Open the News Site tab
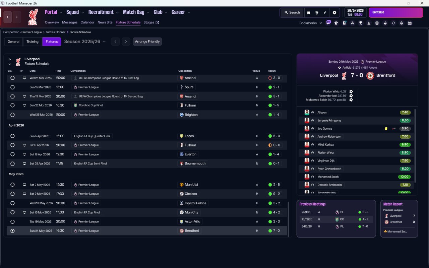Screen dimensions: 429x268 [x=105, y=22]
